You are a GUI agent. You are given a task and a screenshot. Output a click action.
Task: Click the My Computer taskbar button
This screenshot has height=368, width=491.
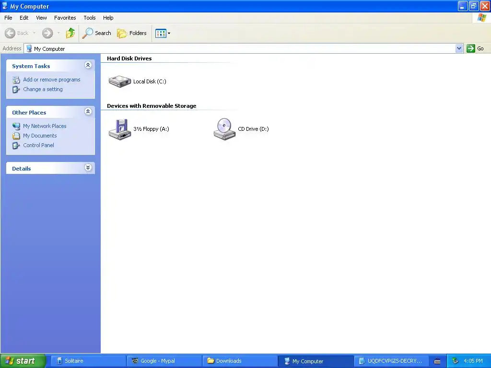point(316,361)
